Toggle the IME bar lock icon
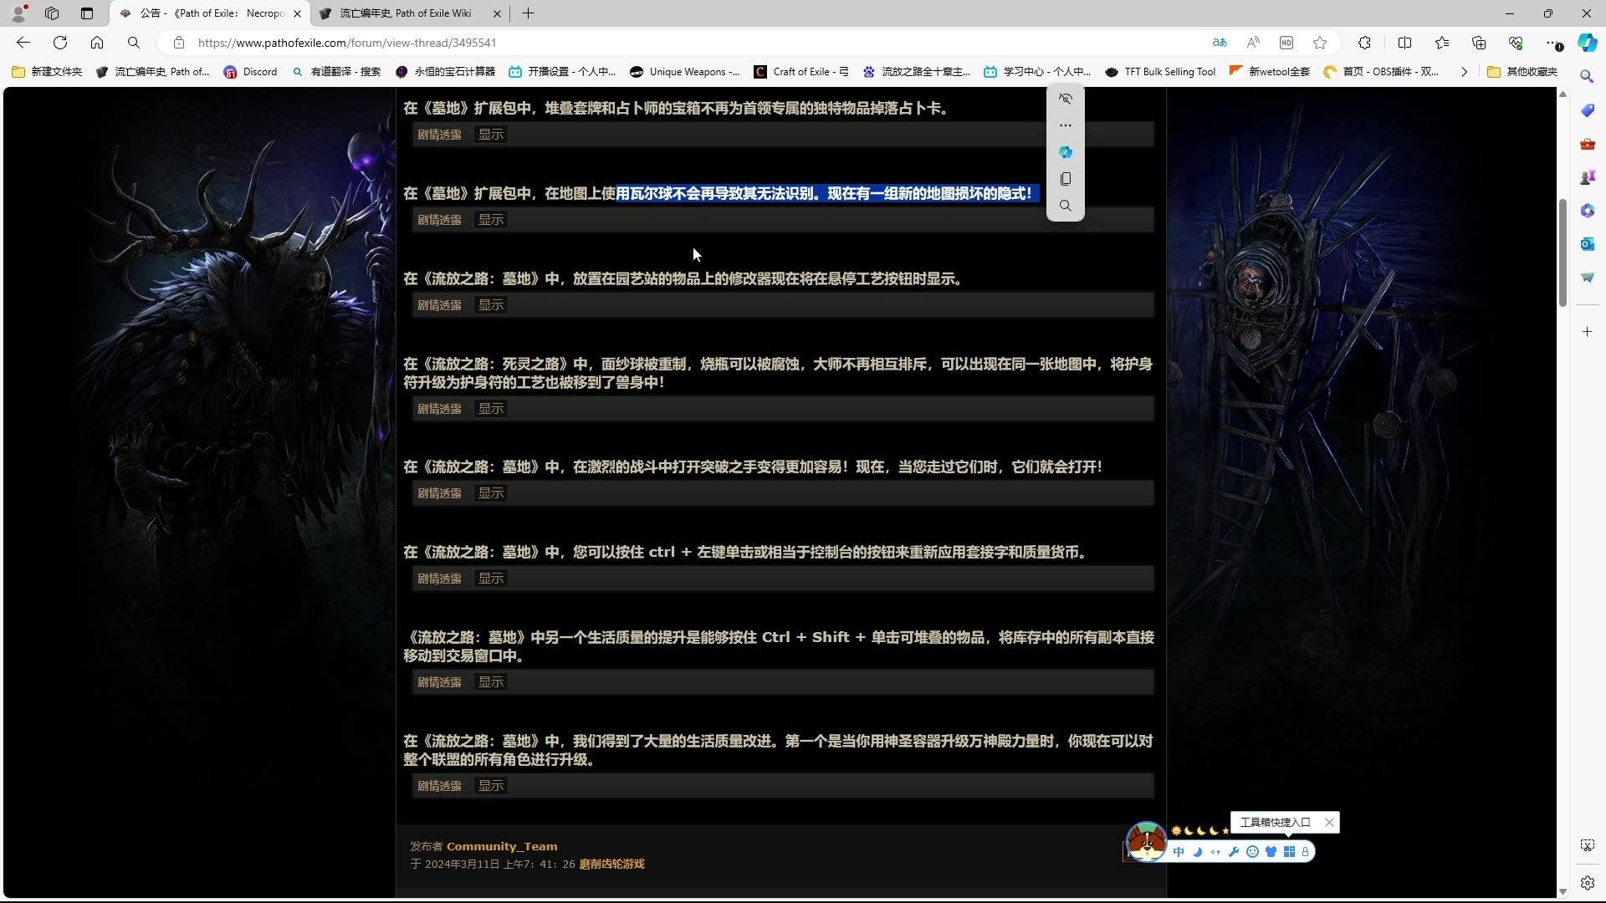Screen dimensions: 1606x903 point(1305,852)
